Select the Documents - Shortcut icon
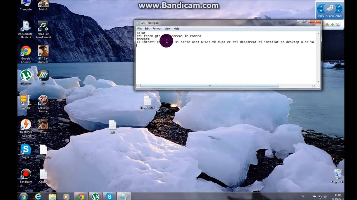The height and width of the screenshot is (200, 357). [26, 30]
